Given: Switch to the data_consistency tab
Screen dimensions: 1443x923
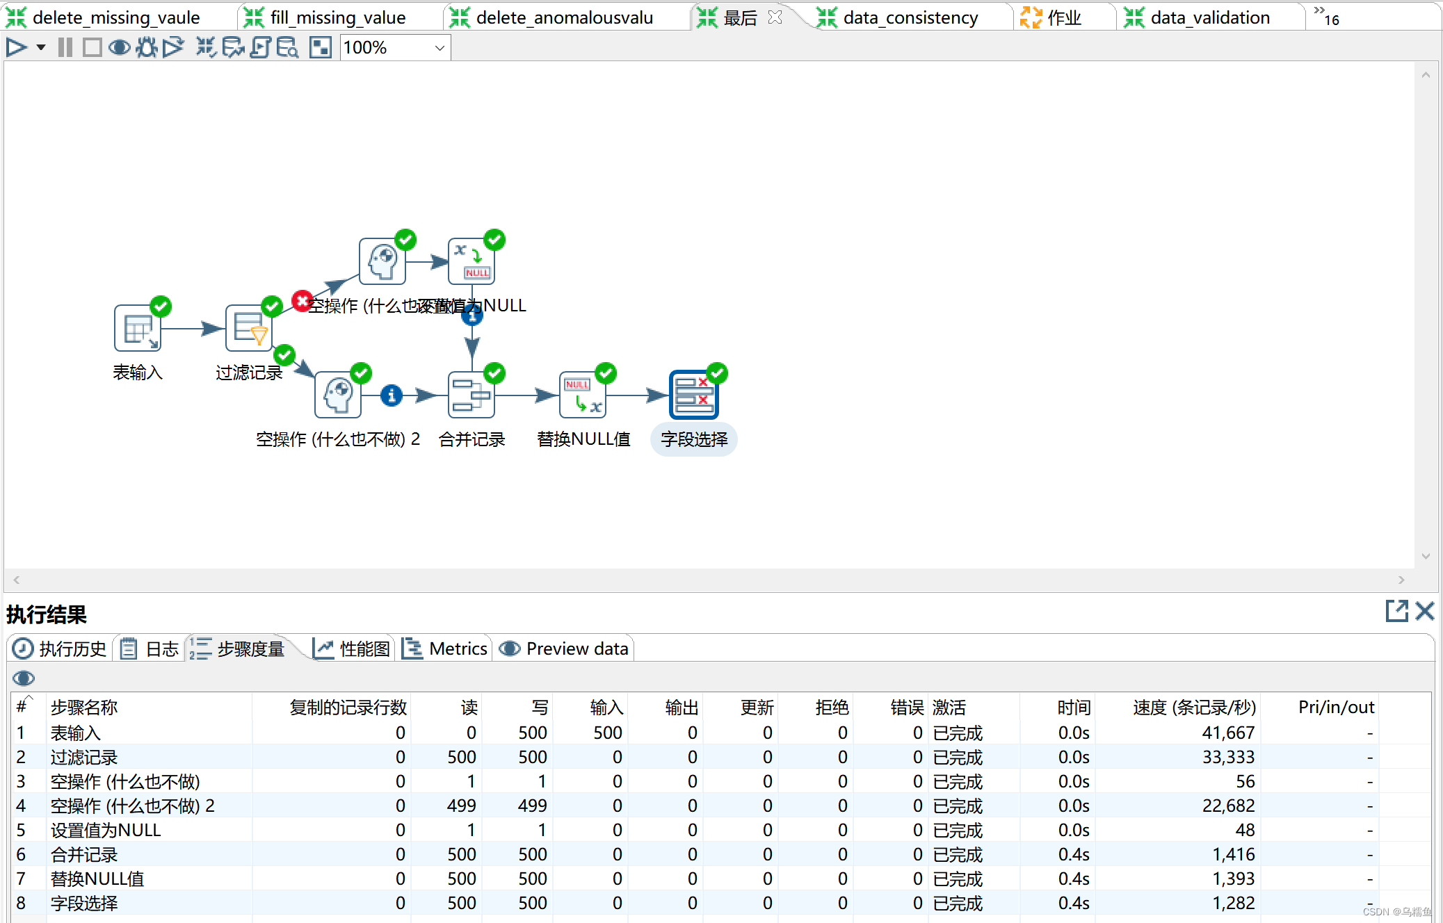Looking at the screenshot, I should 910,17.
